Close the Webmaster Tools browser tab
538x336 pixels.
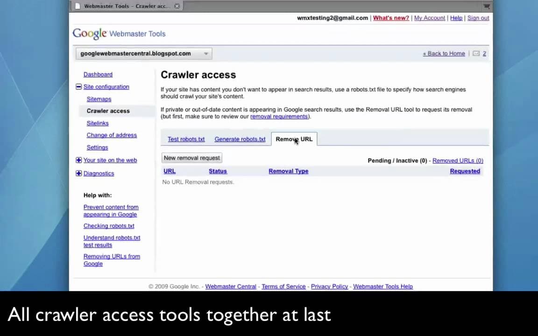pyautogui.click(x=177, y=6)
